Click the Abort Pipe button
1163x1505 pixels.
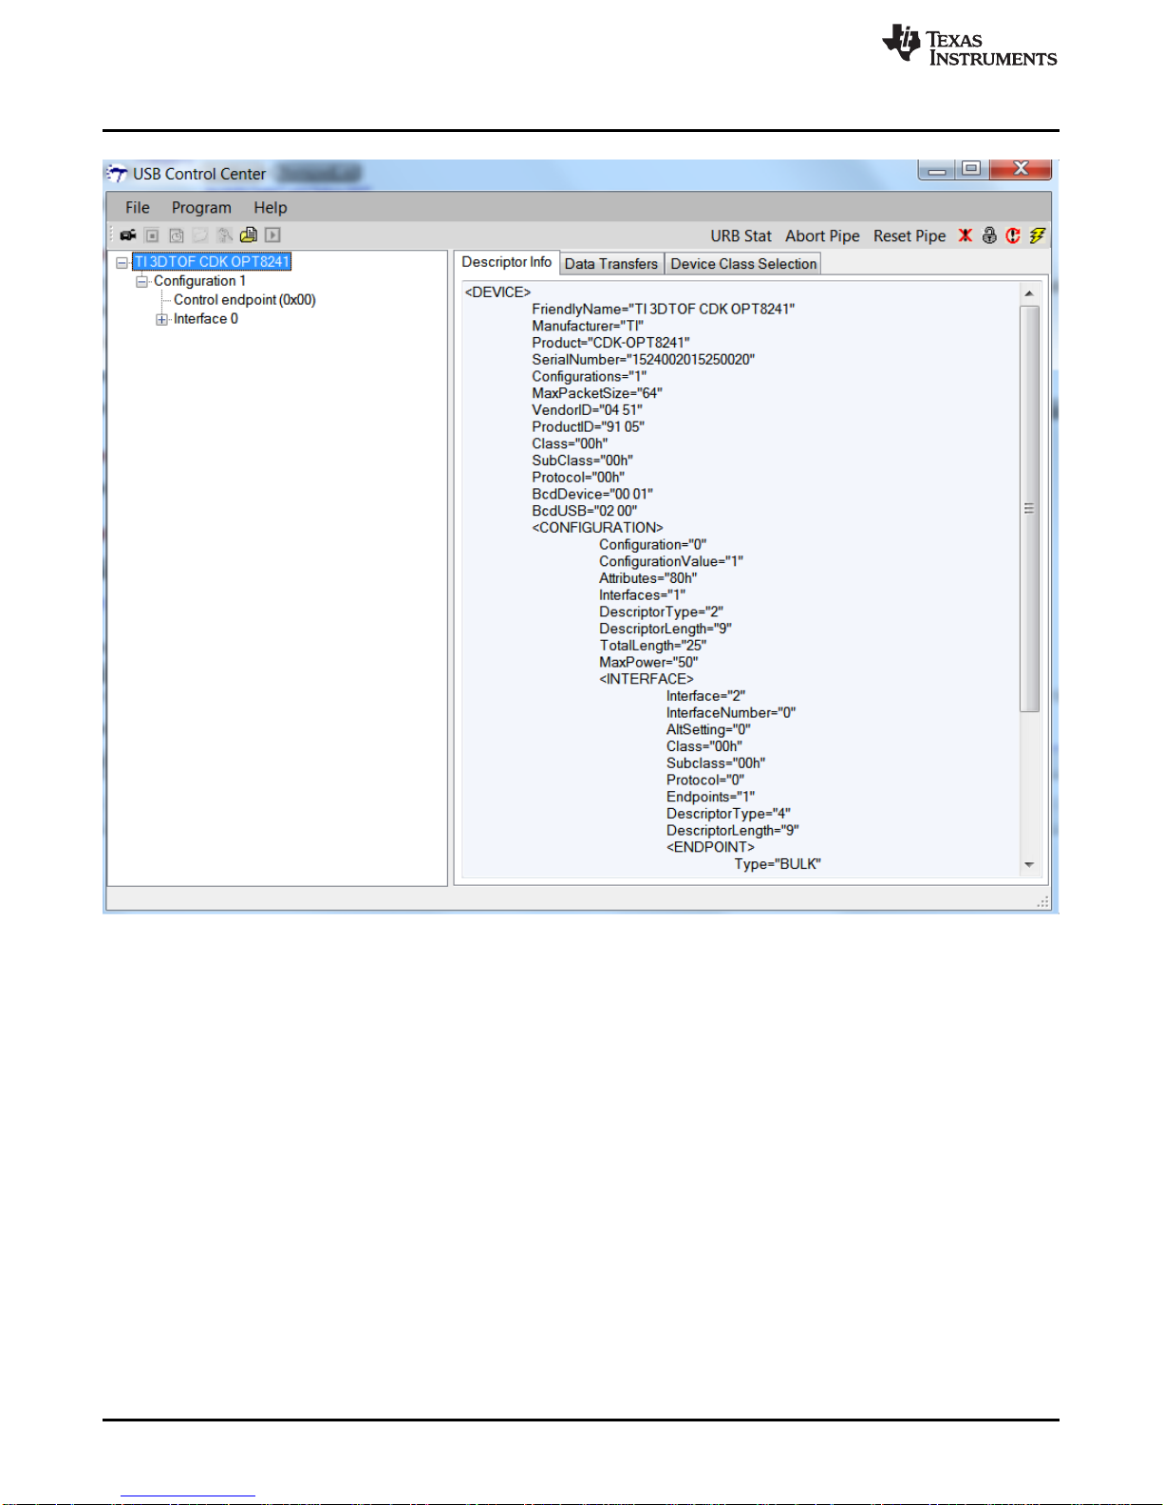pyautogui.click(x=822, y=236)
